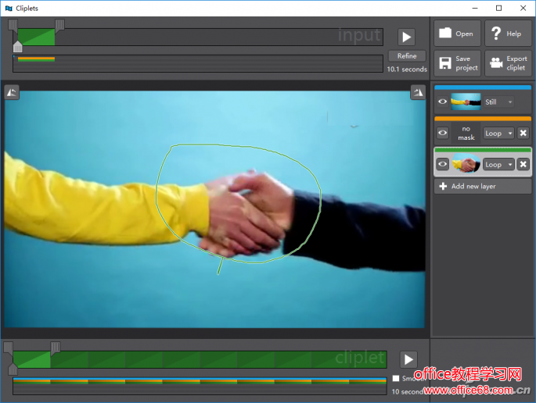This screenshot has height=403, width=536.
Task: Open a video file with the Open button
Action: pos(457,34)
